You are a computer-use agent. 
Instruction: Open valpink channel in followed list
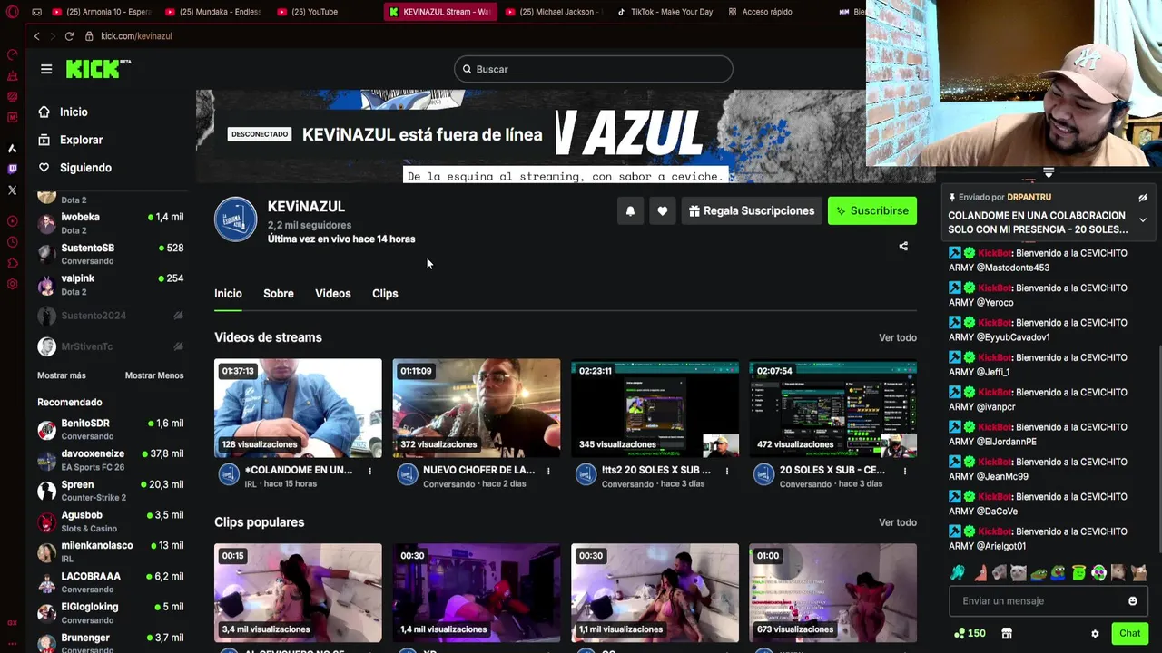coord(110,285)
